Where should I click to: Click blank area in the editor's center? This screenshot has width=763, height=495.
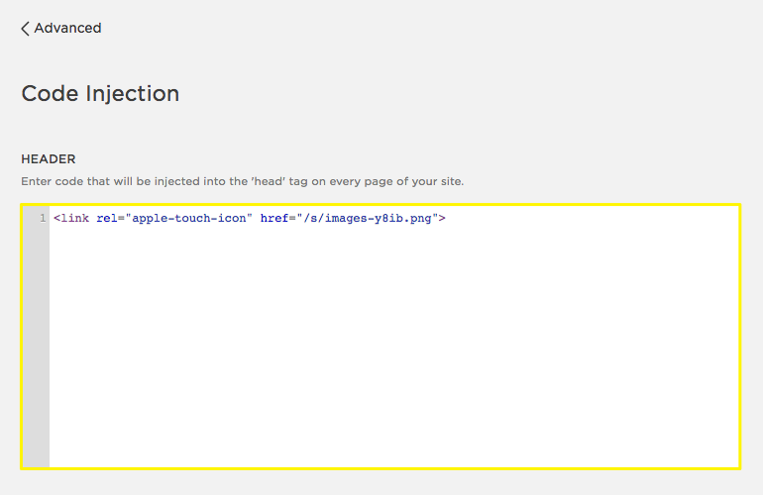(393, 337)
